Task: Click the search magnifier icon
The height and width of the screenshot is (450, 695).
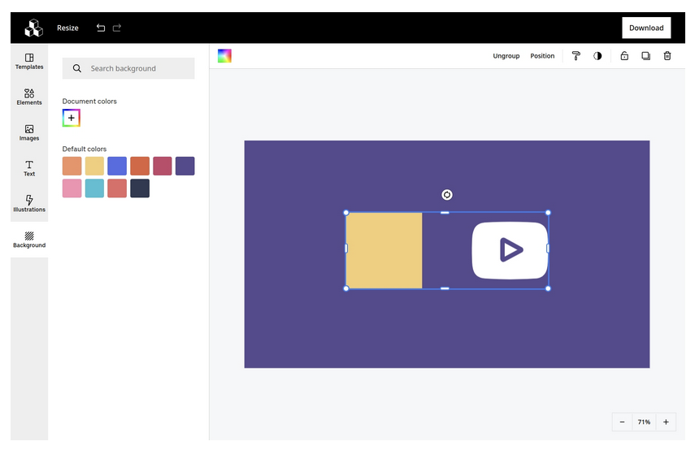Action: pos(77,68)
